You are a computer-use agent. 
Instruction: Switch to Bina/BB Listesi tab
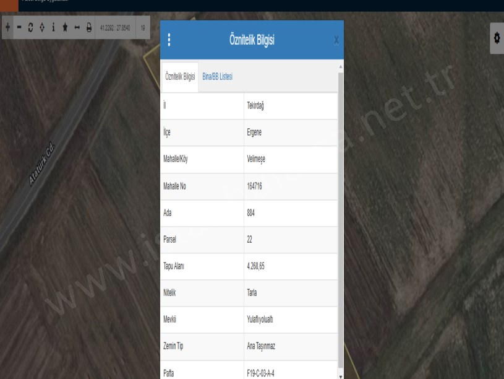click(217, 76)
